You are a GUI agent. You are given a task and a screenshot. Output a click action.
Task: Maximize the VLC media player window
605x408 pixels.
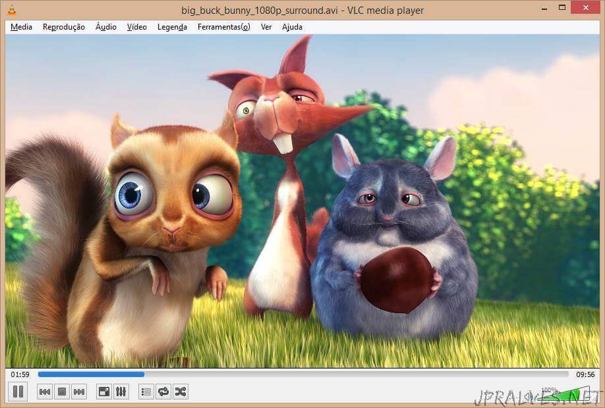point(562,8)
